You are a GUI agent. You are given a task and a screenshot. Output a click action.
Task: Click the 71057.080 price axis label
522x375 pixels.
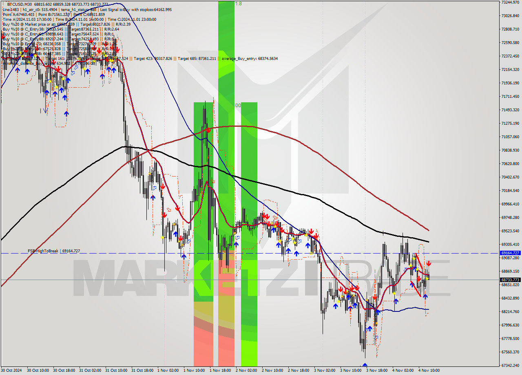pos(511,137)
